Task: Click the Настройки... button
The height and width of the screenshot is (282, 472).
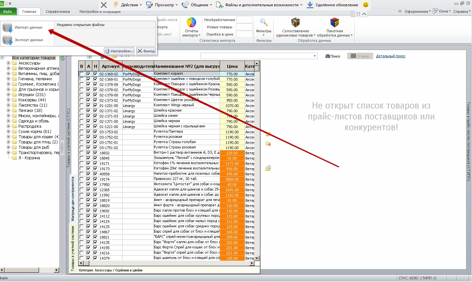Action: click(119, 51)
